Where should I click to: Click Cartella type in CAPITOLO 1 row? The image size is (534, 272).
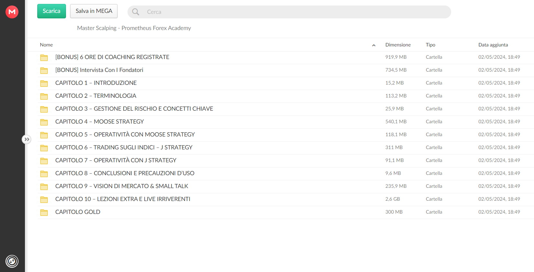[434, 83]
